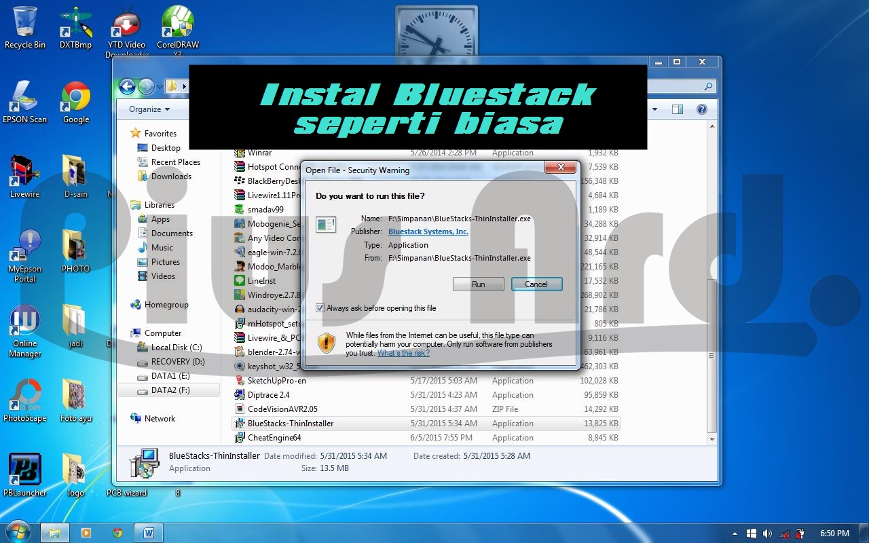
Task: Launch PhotoScape desktop shortcut
Action: point(25,400)
